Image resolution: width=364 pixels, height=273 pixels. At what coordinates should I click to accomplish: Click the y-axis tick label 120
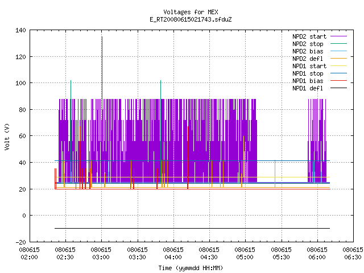click(x=20, y=57)
